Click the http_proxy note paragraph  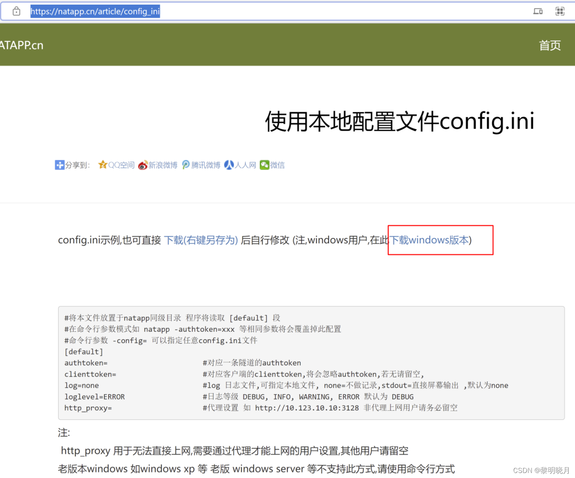point(235,451)
